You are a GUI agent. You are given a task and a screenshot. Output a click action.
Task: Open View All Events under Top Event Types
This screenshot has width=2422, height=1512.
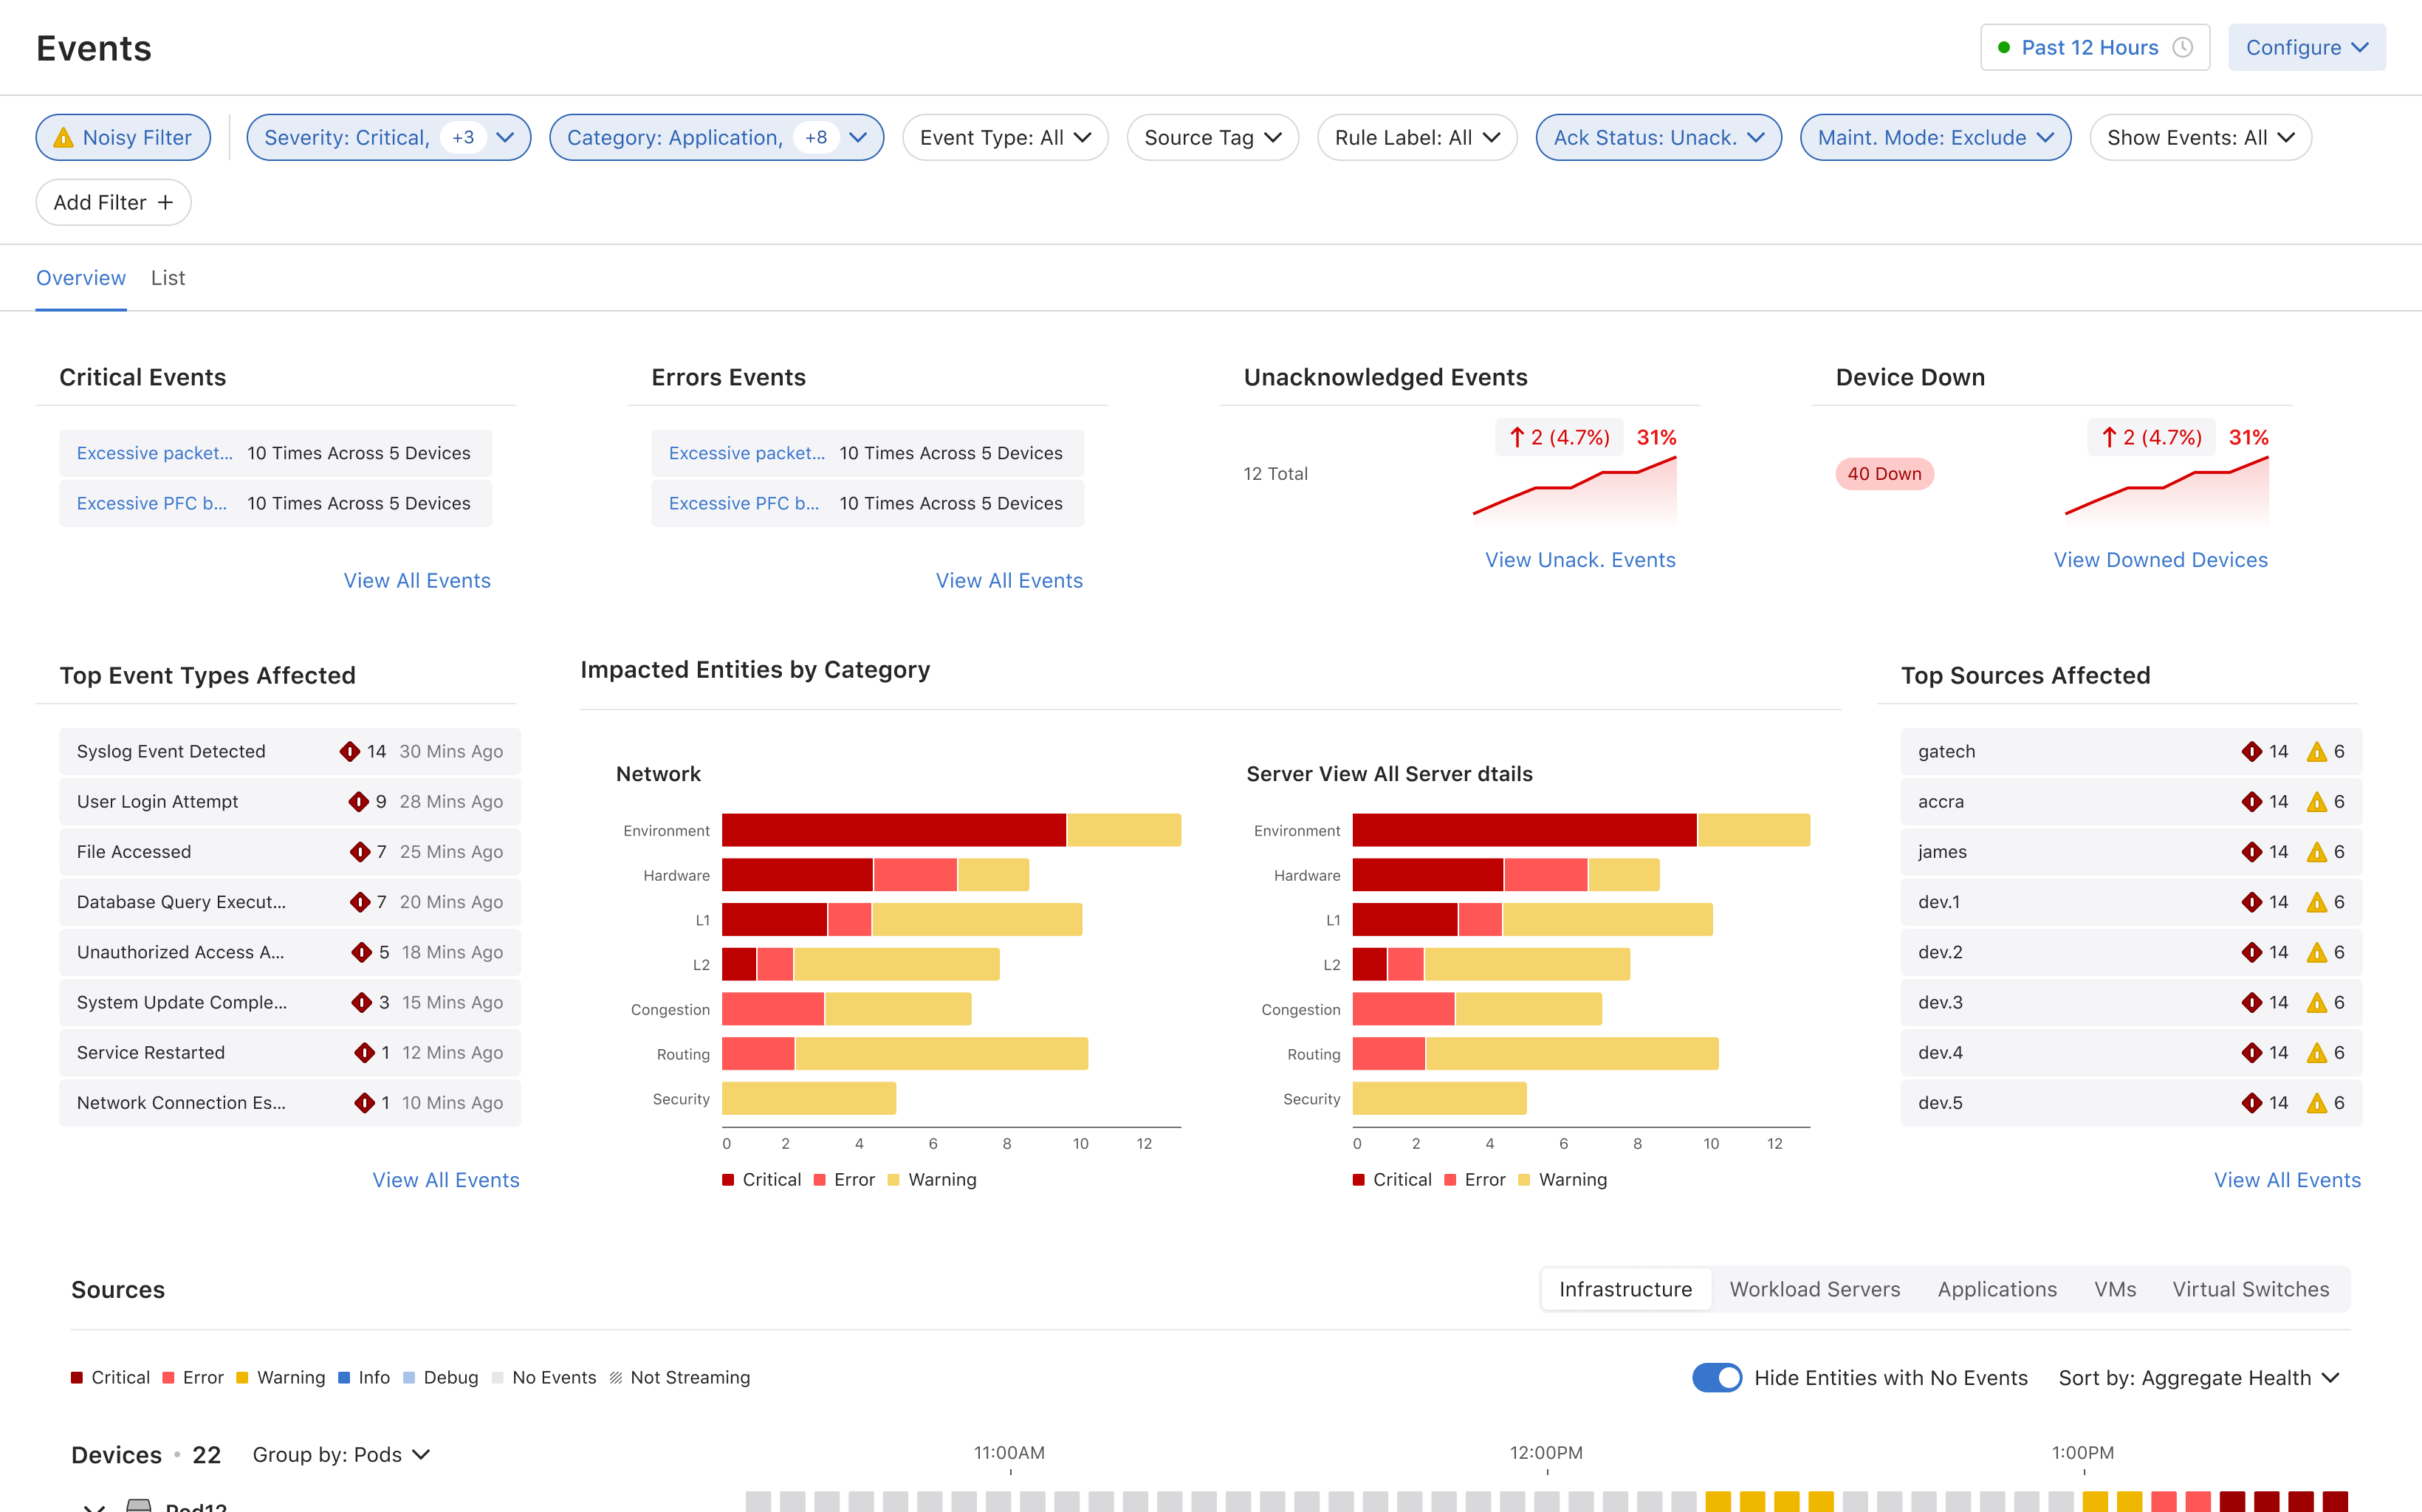coord(446,1180)
